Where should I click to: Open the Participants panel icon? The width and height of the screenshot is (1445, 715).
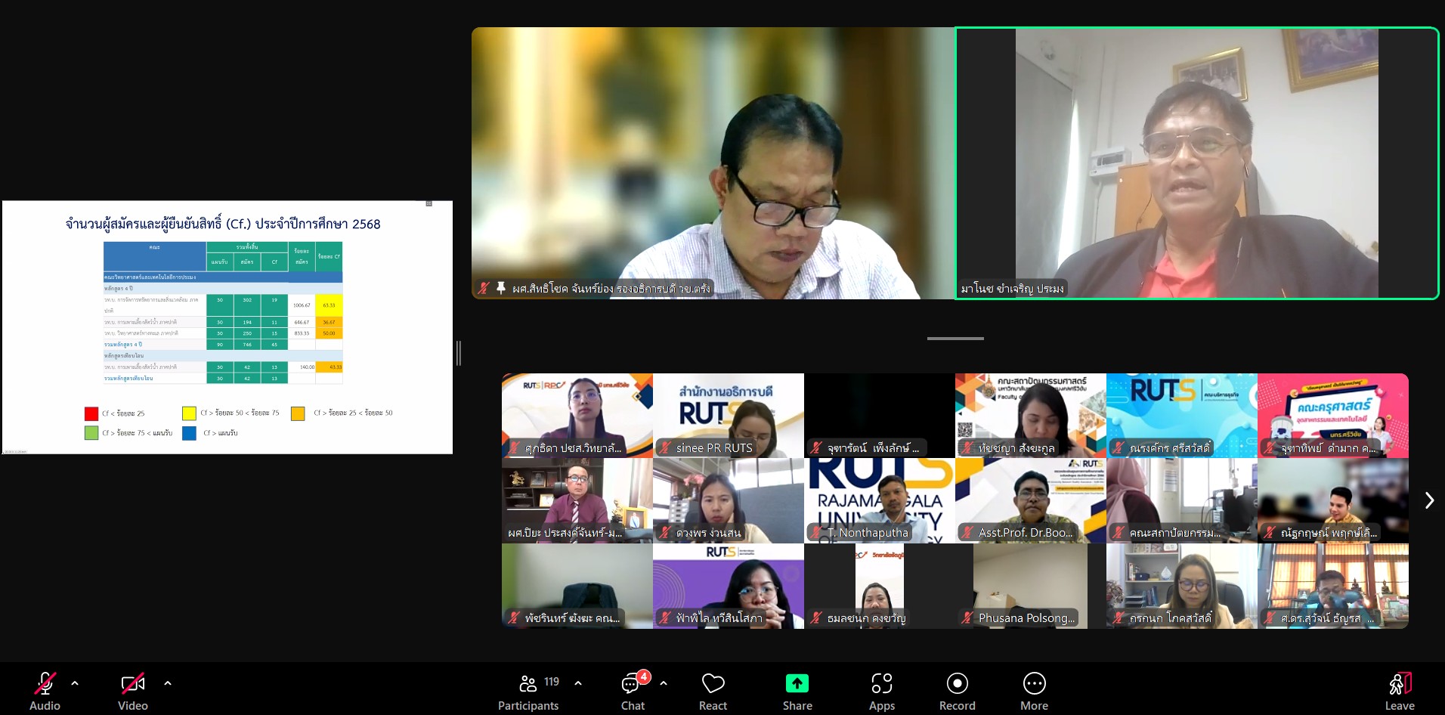528,684
